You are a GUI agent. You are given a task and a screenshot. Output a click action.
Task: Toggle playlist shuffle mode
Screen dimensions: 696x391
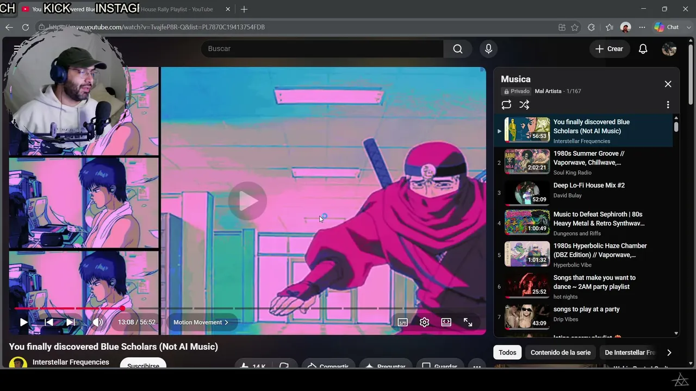524,105
